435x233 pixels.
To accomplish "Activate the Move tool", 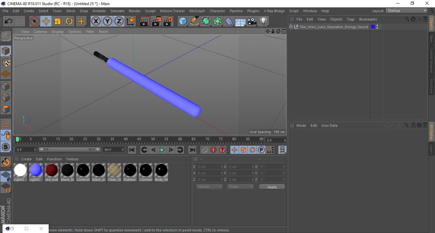I will tap(46, 21).
